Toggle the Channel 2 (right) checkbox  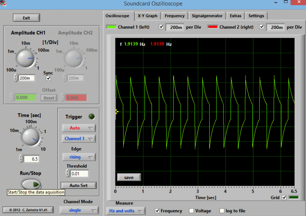[x=262, y=26]
